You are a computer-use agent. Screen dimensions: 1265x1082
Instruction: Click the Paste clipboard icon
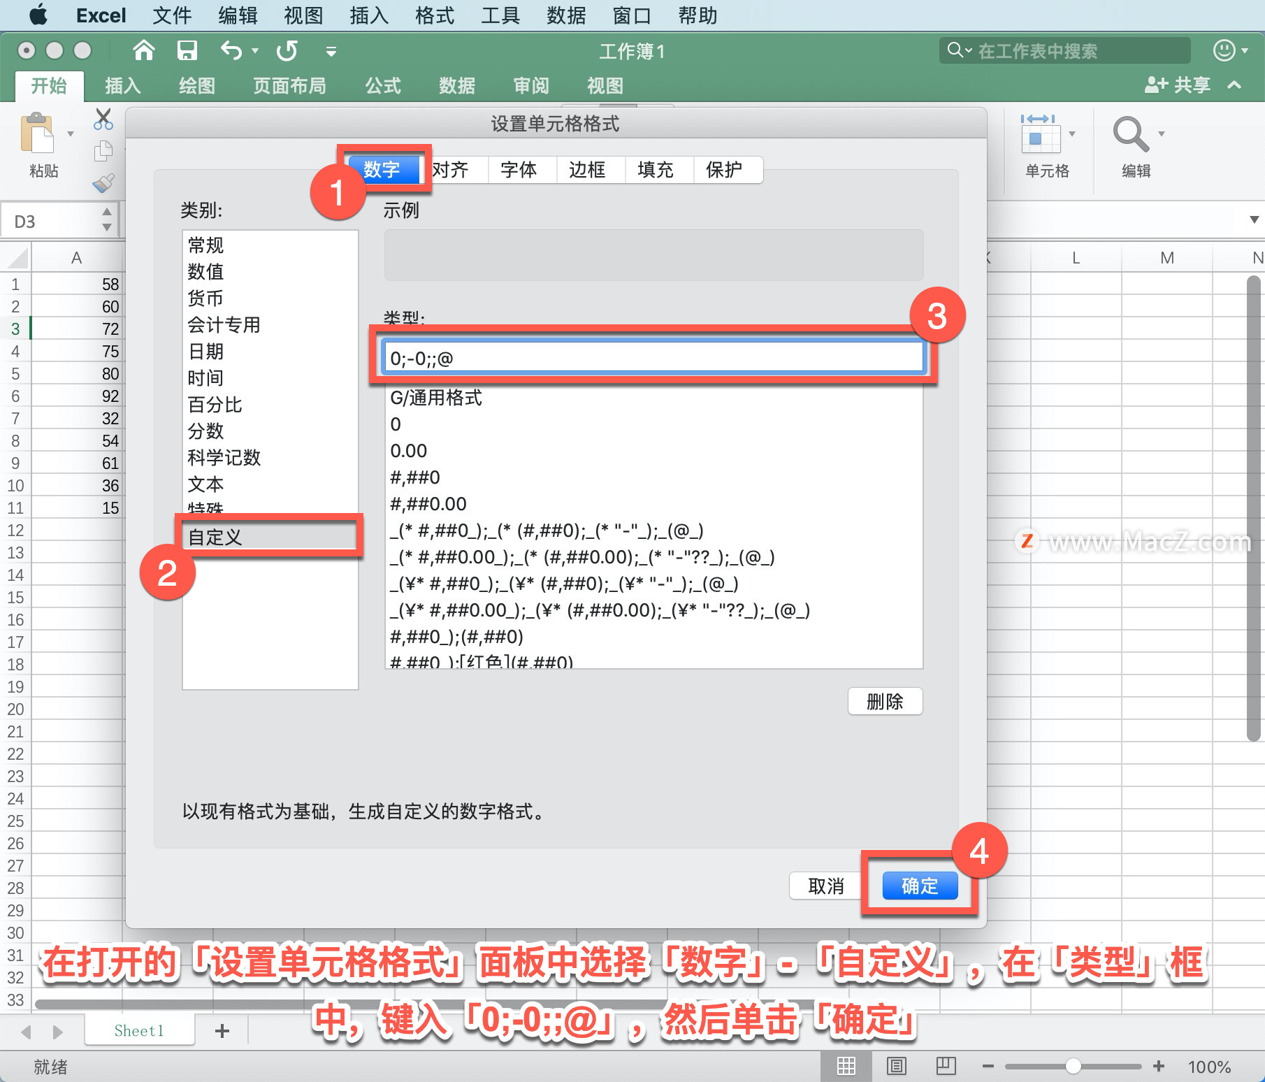click(x=37, y=133)
